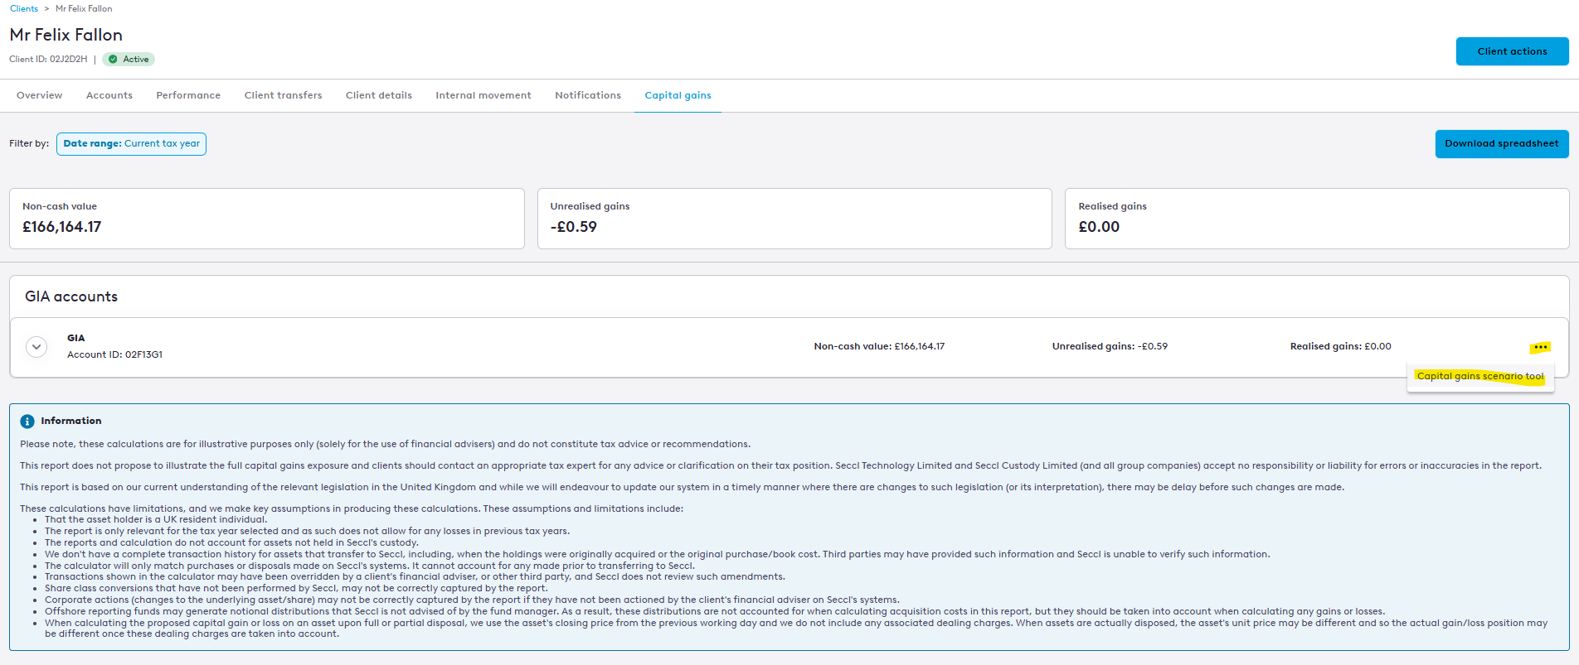Click the green Active status badge
The image size is (1579, 665).
point(129,60)
